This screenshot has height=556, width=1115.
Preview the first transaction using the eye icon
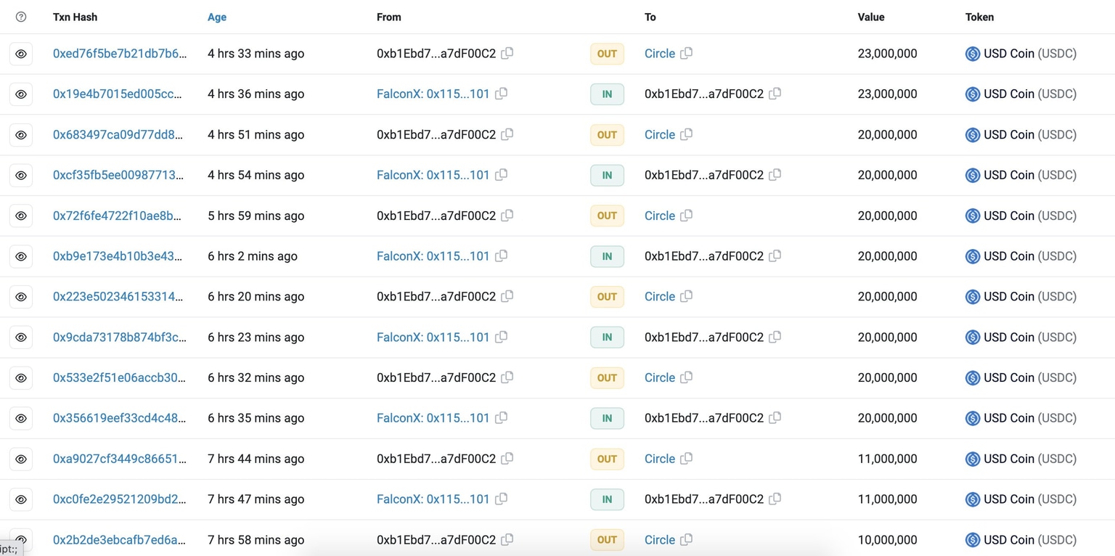pos(21,53)
